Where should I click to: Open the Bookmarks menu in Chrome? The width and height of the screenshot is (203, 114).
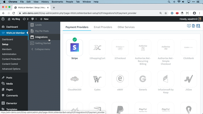pyautogui.click(x=57, y=2)
